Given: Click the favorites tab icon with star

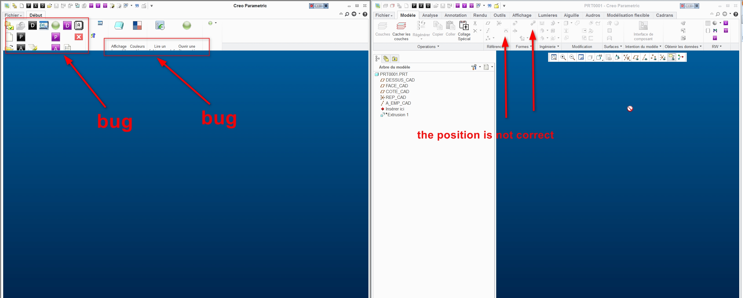Looking at the screenshot, I should tap(395, 59).
